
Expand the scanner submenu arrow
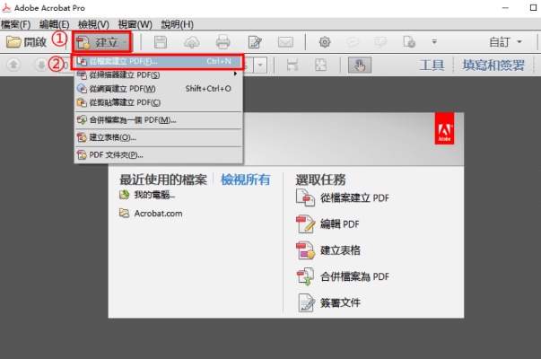pos(235,74)
